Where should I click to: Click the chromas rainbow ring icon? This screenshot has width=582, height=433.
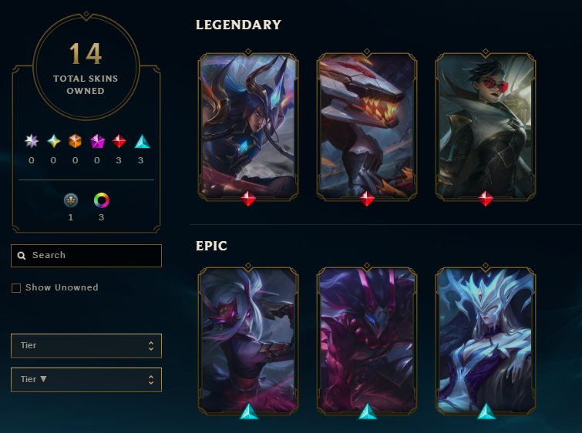[101, 200]
